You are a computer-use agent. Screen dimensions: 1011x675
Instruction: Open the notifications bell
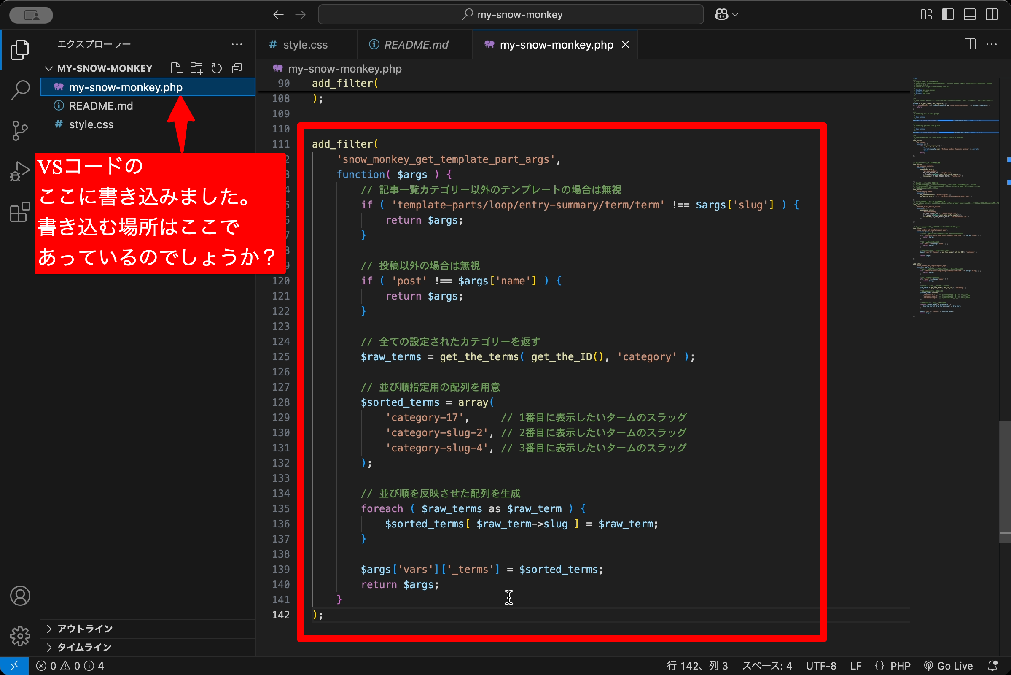(x=992, y=666)
